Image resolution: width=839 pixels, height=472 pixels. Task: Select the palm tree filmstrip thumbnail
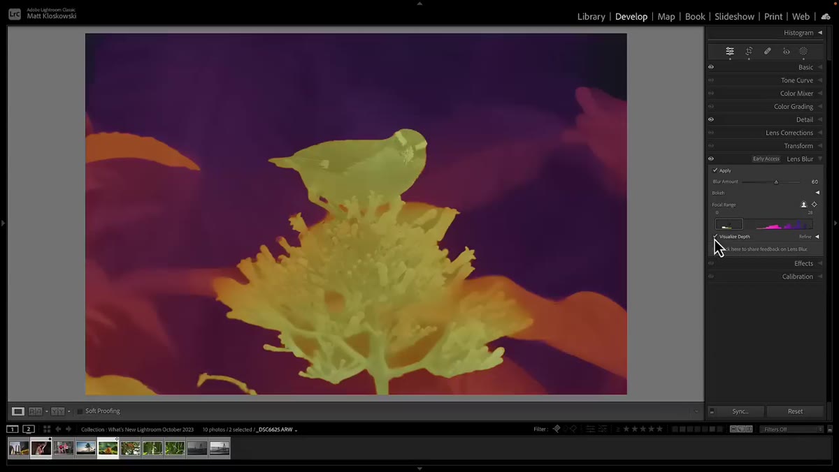[x=86, y=448]
